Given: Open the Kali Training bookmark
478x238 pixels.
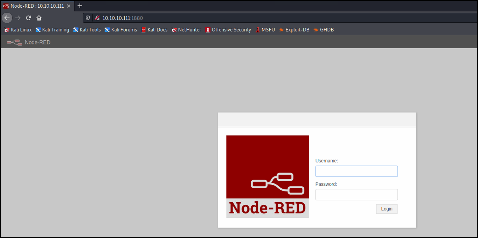Looking at the screenshot, I should tap(52, 30).
